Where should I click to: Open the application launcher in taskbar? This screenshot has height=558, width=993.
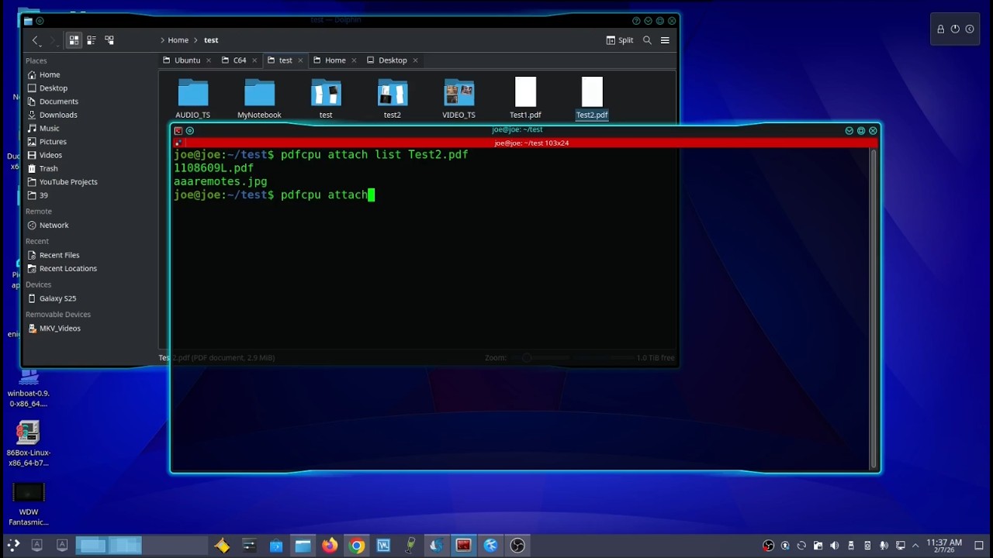pos(13,546)
